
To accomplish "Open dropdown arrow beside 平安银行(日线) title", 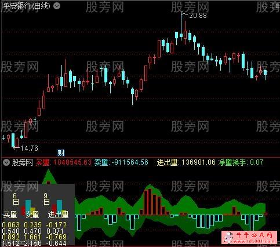I will (x=57, y=6).
